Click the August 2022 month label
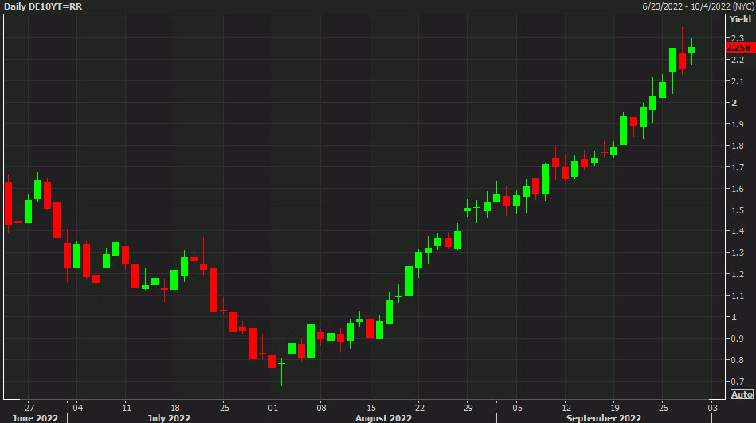Viewport: 756px width, 423px height. click(383, 418)
